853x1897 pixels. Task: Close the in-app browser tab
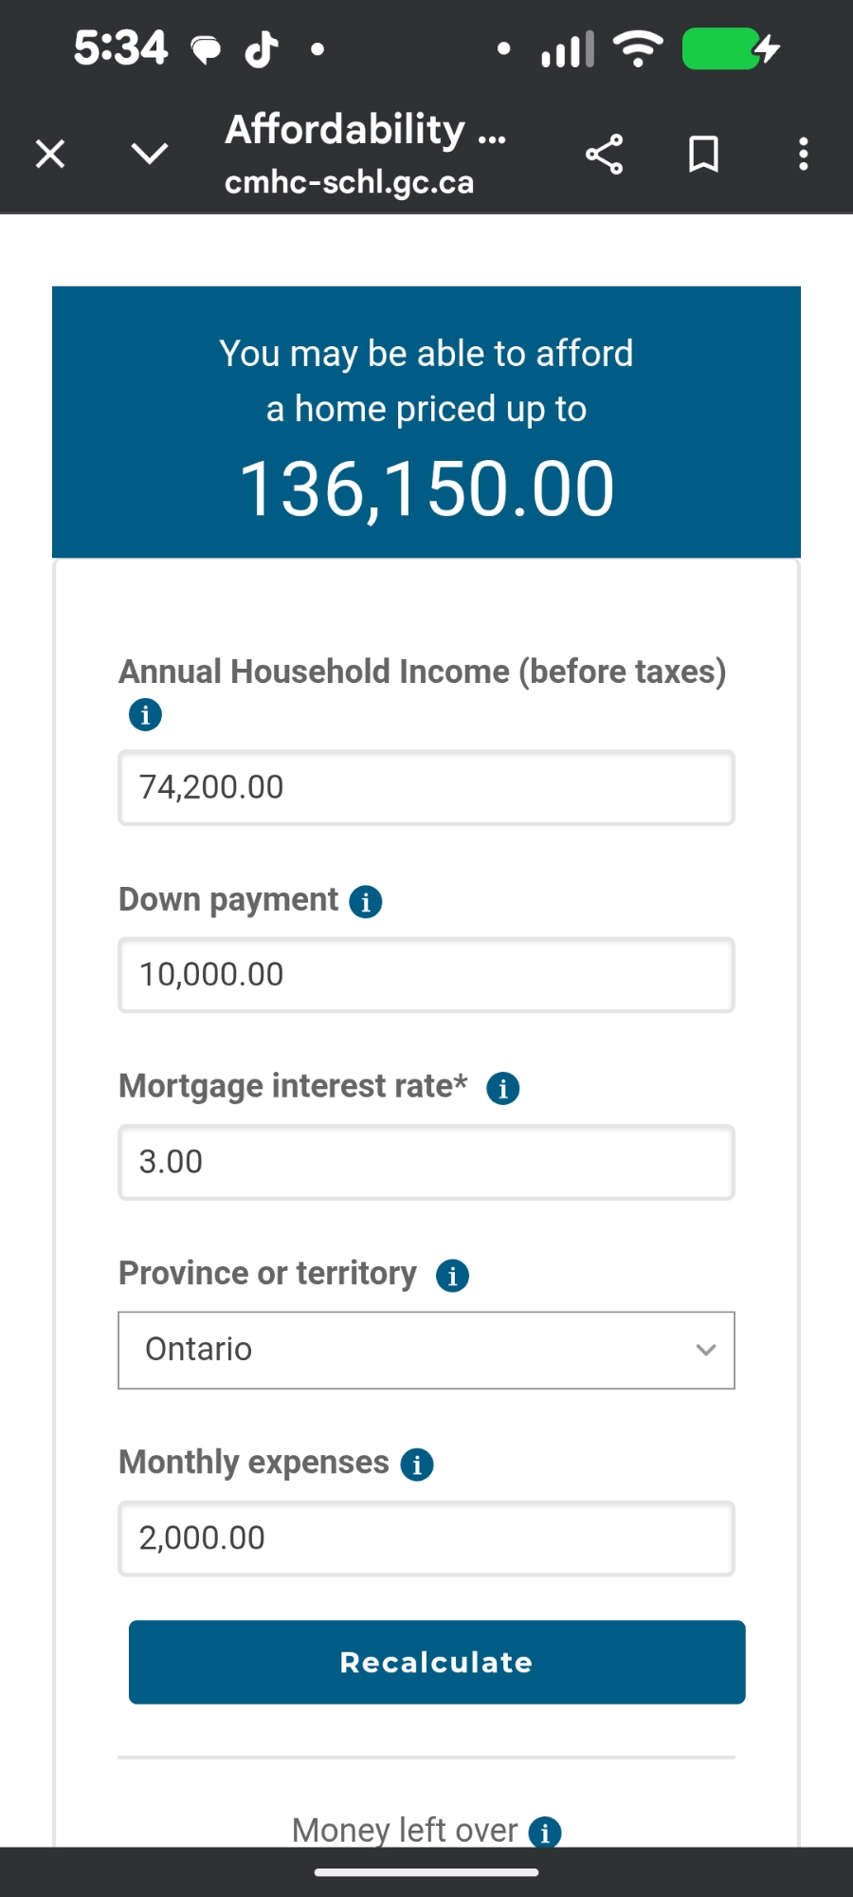[x=50, y=154]
